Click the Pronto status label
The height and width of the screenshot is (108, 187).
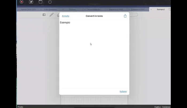[20, 107]
